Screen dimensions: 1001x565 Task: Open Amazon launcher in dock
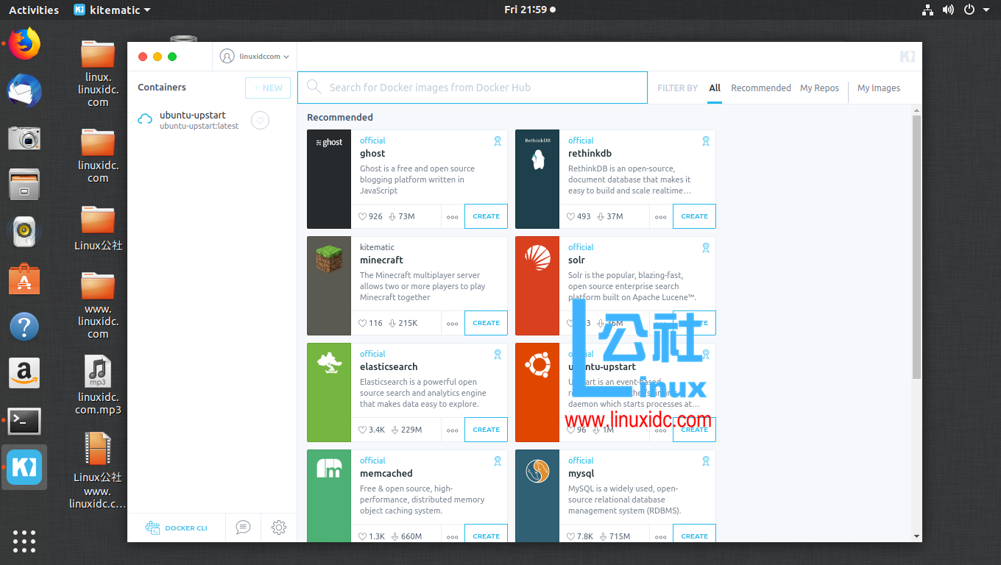click(24, 373)
